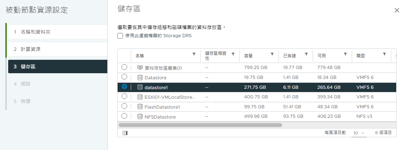Click the filter icon in 儲存區相容性 column

(x=233, y=54)
